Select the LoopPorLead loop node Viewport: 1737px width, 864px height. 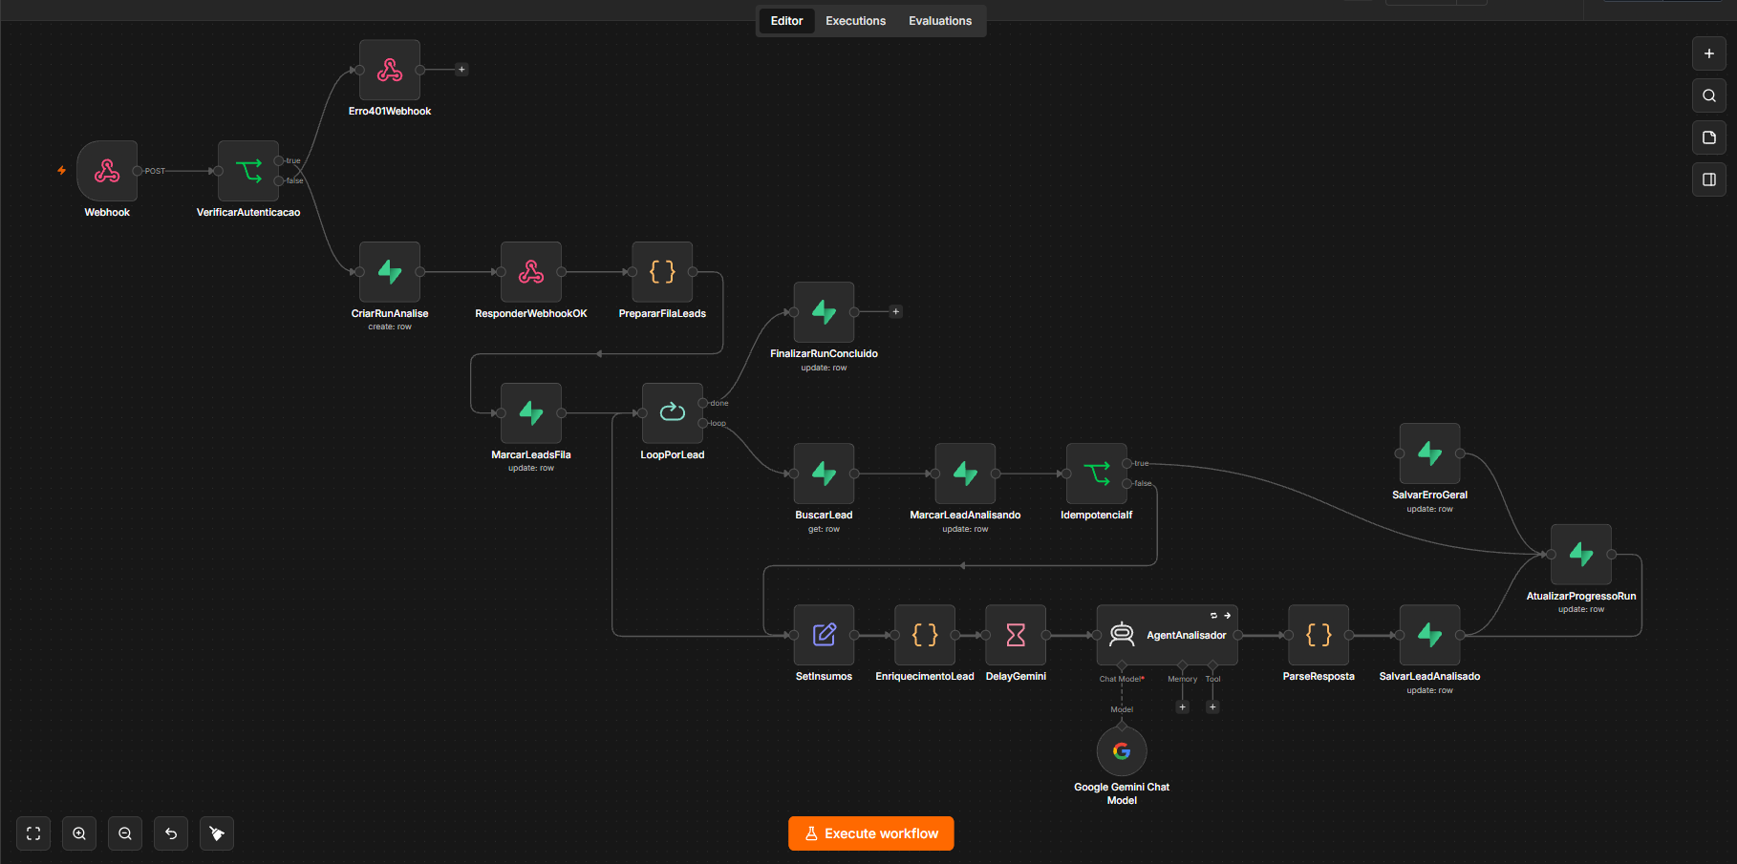673,413
